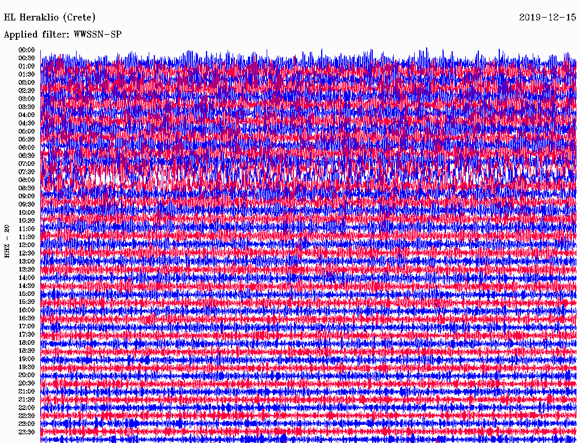Viewport: 581px width, 443px height.
Task: Click the 10:30 time label
Action: click(27, 221)
